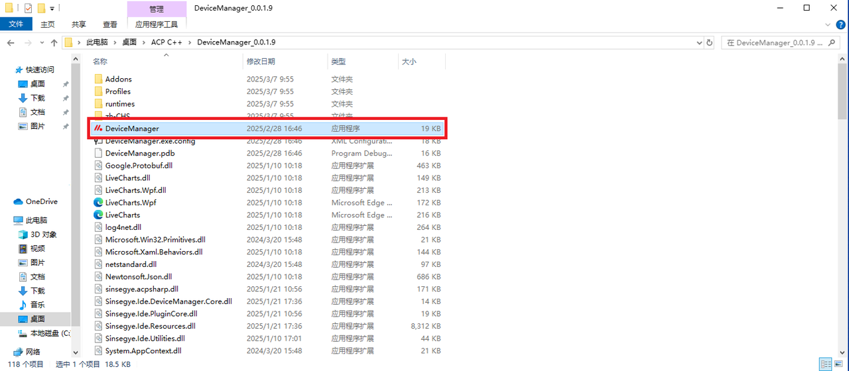Screen dimensions: 849x371
Task: Switch to the 查看 ribbon tab
Action: [x=110, y=24]
